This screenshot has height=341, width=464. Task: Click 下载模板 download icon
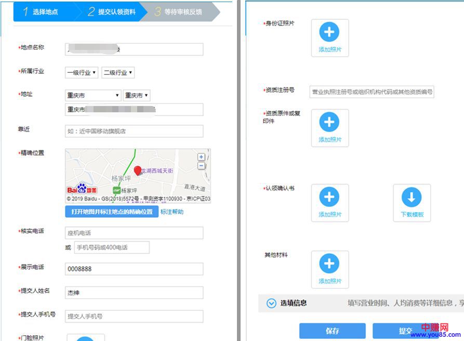coord(411,198)
